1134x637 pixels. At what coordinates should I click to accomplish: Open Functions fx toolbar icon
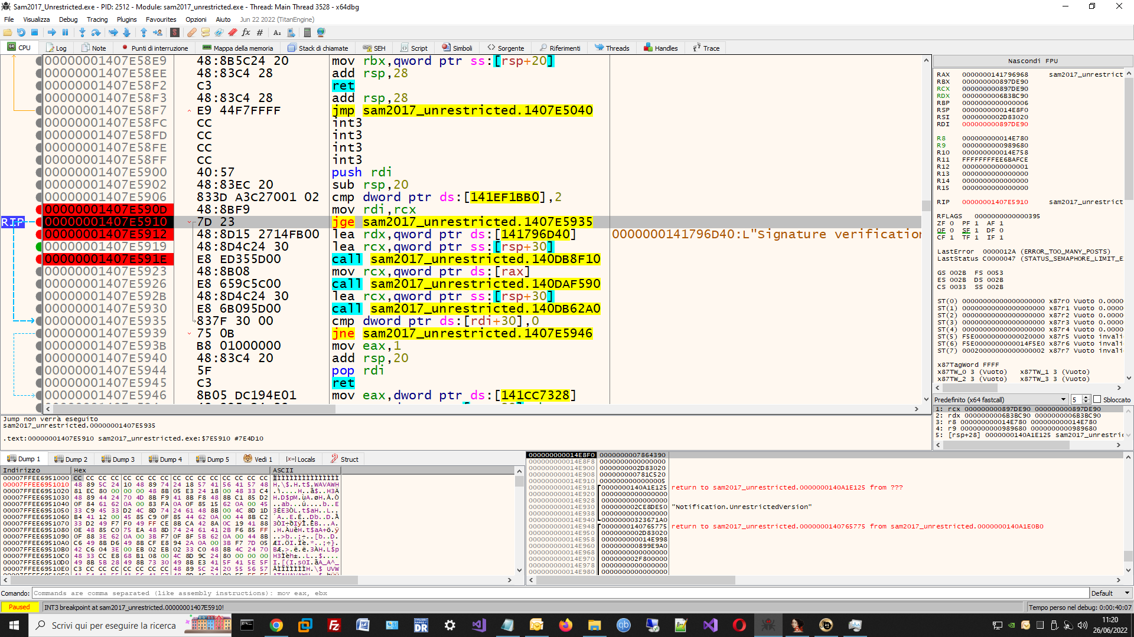(x=246, y=32)
